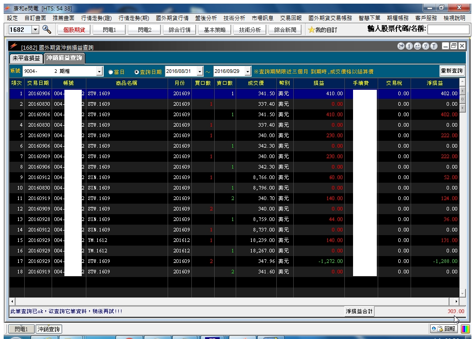475x339 pixels.
Task: Select the 查詢日期 radio button
Action: click(x=137, y=72)
